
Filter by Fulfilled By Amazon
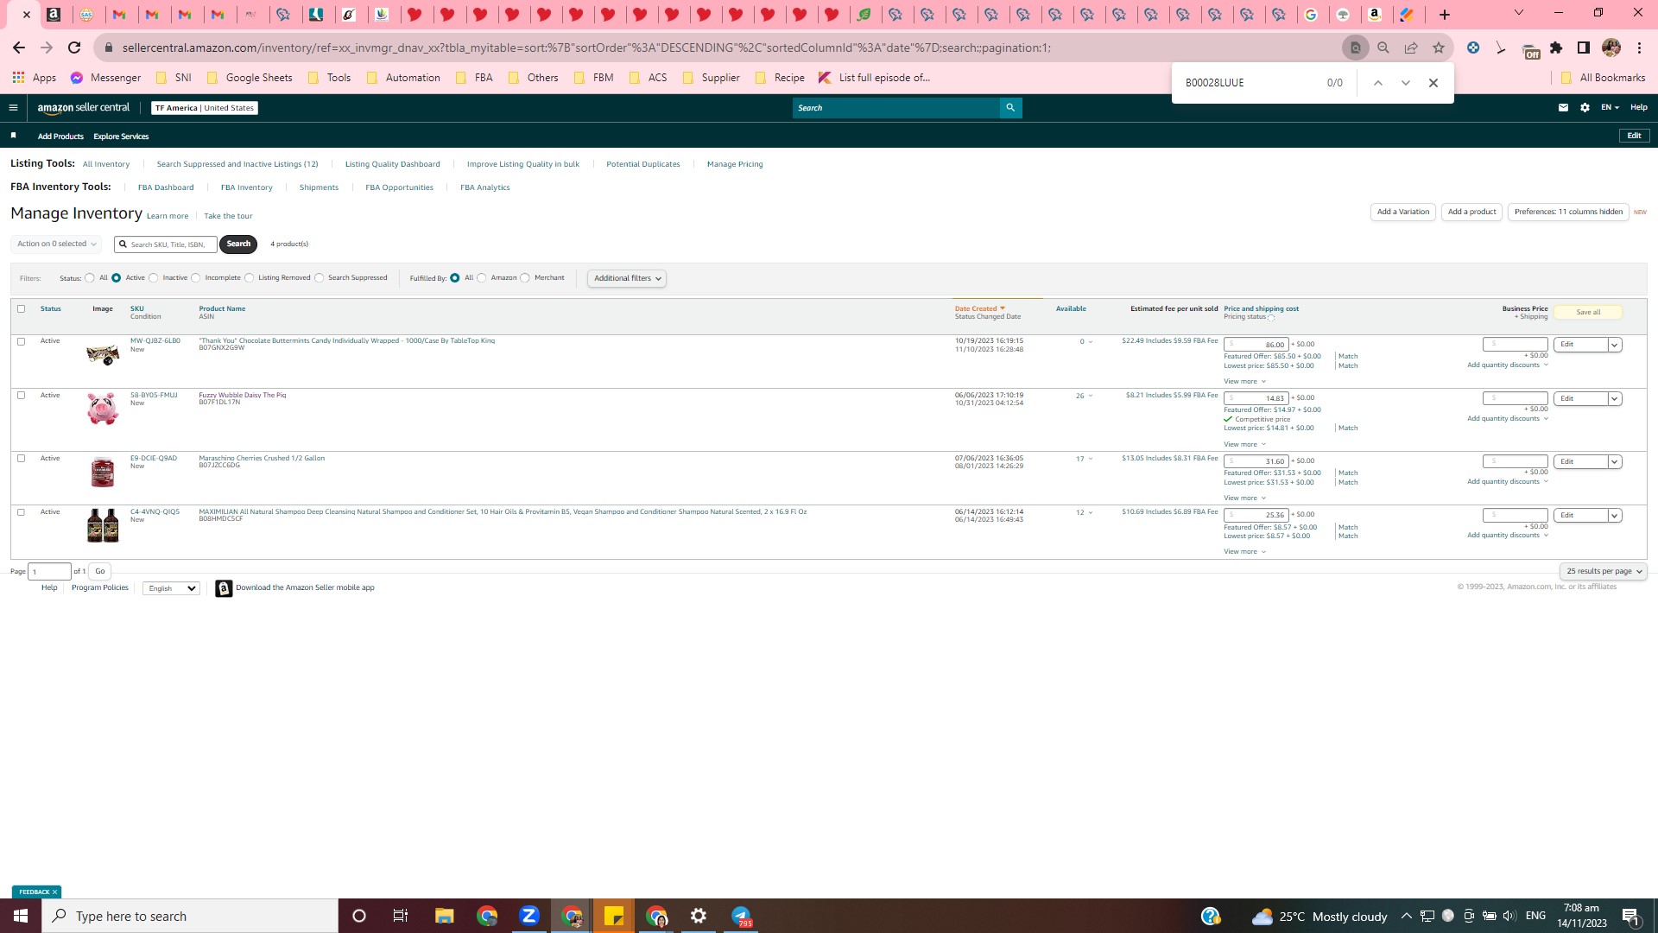[482, 278]
